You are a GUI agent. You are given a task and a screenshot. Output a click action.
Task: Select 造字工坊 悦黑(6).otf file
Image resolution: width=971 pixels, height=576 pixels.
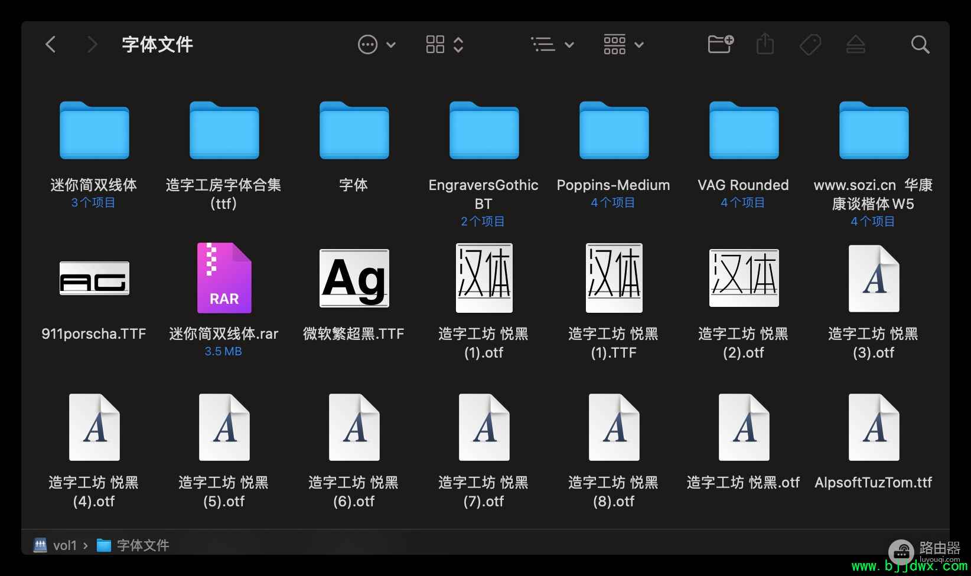(354, 427)
